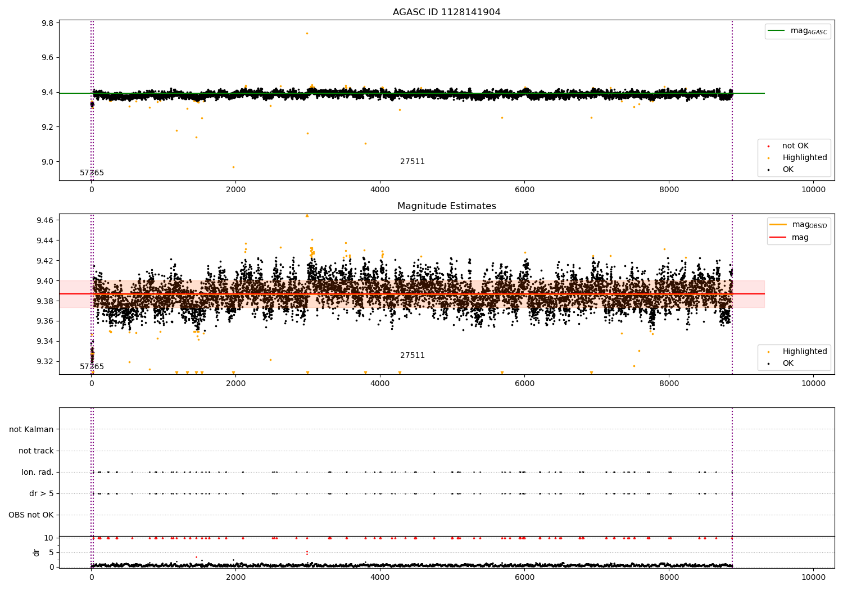The height and width of the screenshot is (590, 843).
Task: Click the orange outlier point near 9.74 magnitude
Action: click(x=307, y=33)
